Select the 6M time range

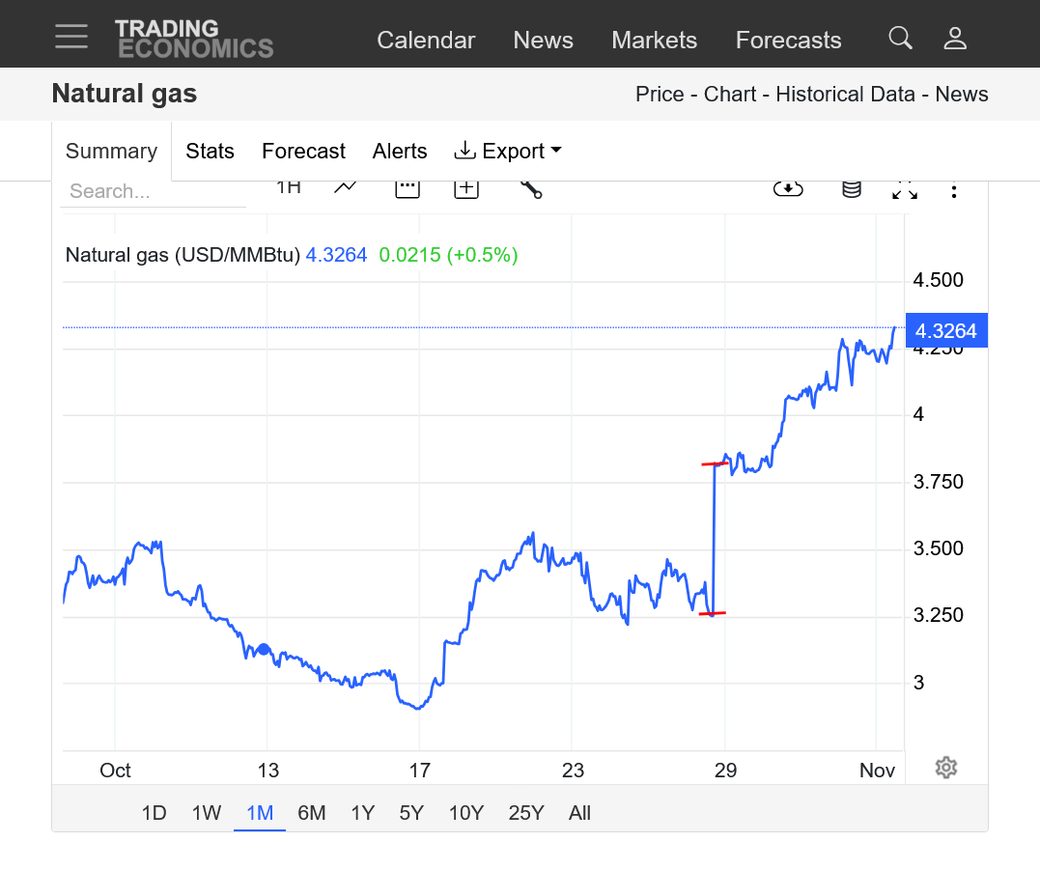tap(311, 813)
